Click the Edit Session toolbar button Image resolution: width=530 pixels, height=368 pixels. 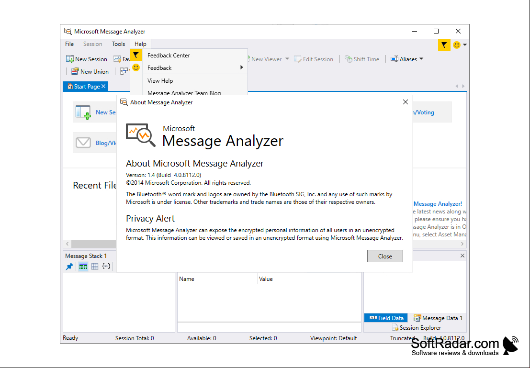313,59
